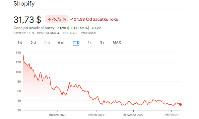The width and height of the screenshot is (199, 119).
Task: Open the Prohlášení disclaimer link
Action: pos(88,33)
